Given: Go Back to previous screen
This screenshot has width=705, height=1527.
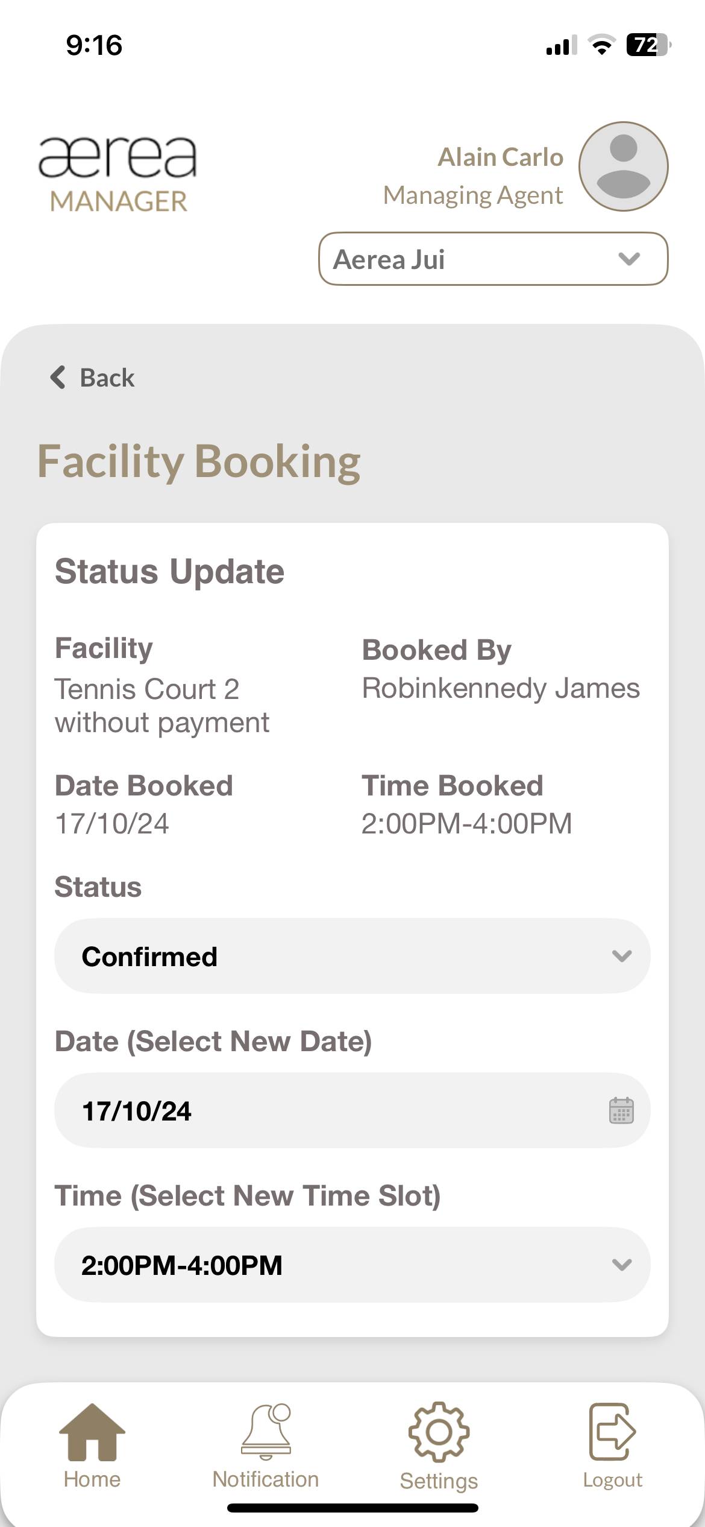Looking at the screenshot, I should pyautogui.click(x=107, y=378).
